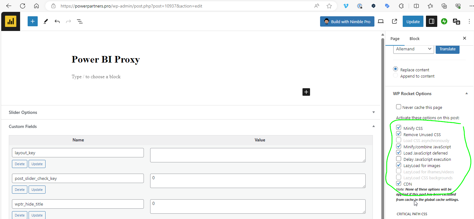Open the read aloud icon in address bar

point(317,6)
